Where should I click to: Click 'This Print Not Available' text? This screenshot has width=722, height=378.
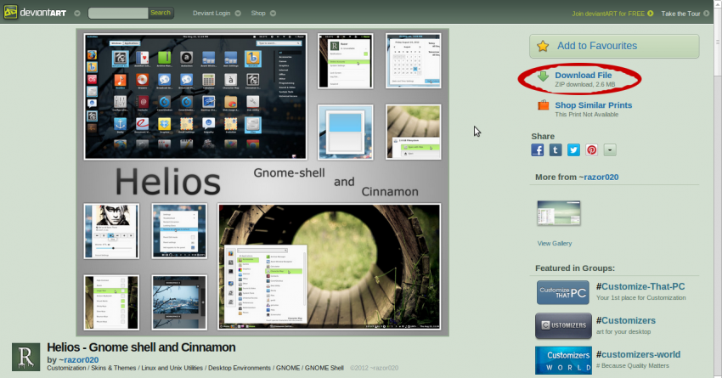587,115
